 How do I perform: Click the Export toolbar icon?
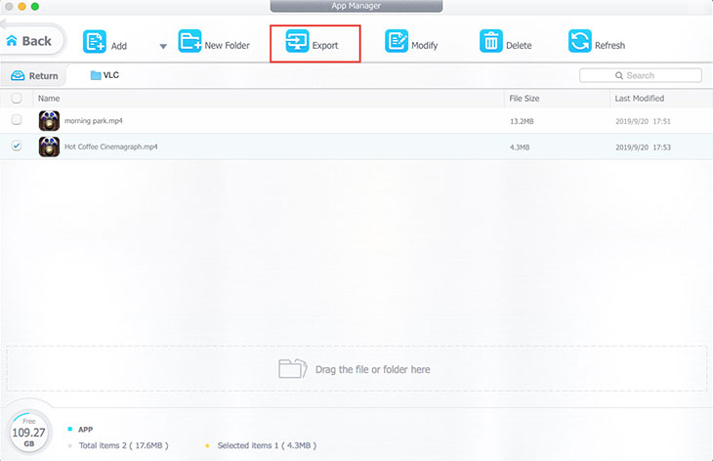coord(297,44)
